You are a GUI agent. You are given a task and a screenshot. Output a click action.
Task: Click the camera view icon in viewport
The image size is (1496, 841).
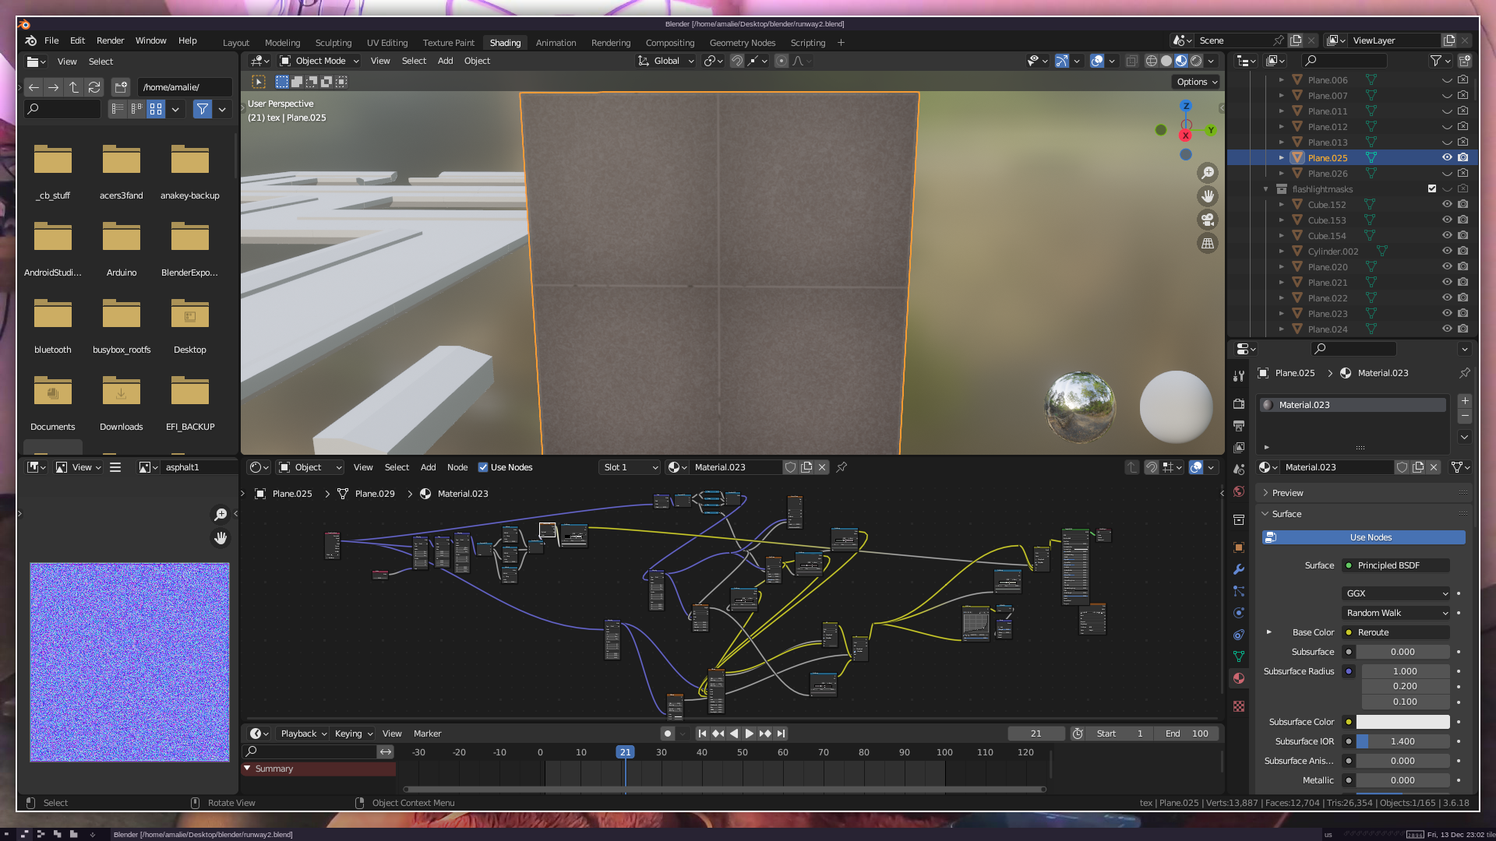coord(1208,220)
